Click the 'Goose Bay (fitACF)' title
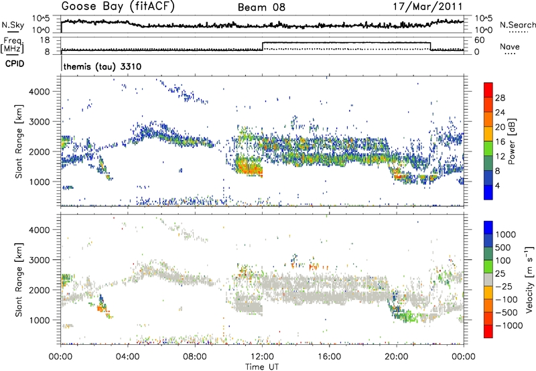The width and height of the screenshot is (536, 371). click(118, 6)
